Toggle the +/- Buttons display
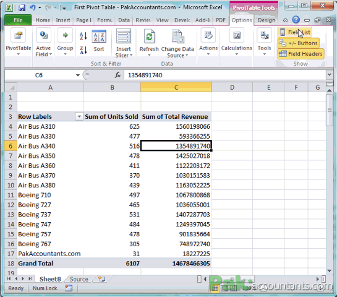 pos(299,43)
